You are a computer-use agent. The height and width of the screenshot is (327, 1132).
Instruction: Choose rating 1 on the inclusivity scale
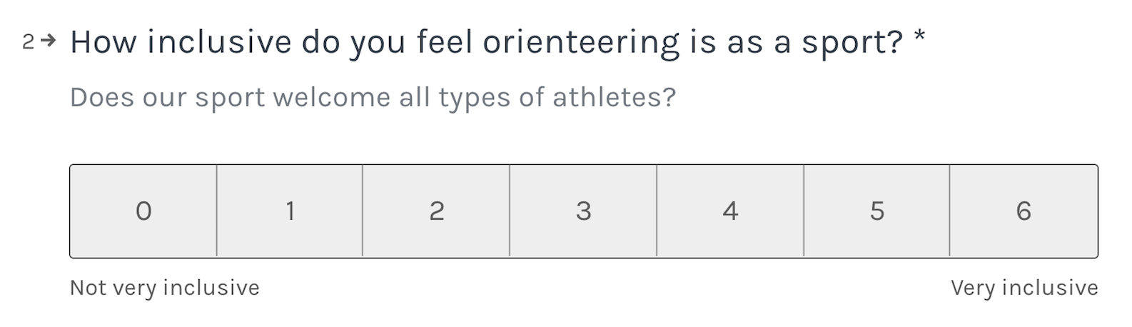coord(290,211)
